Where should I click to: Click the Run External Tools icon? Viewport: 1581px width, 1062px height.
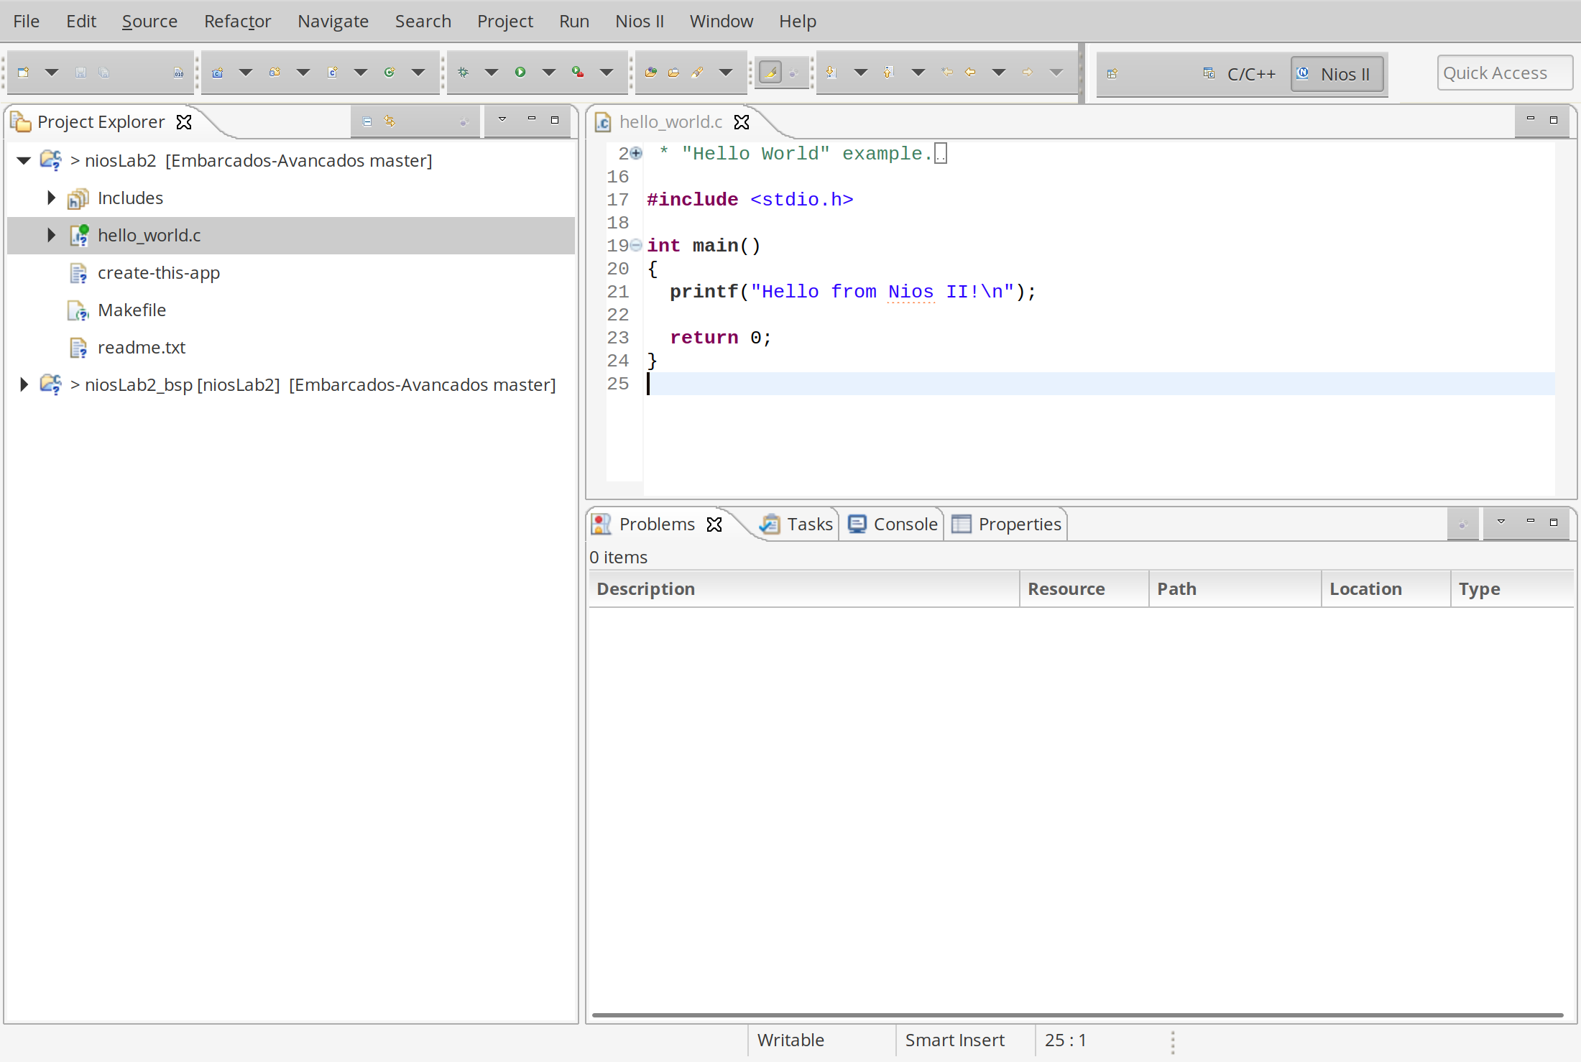coord(578,73)
